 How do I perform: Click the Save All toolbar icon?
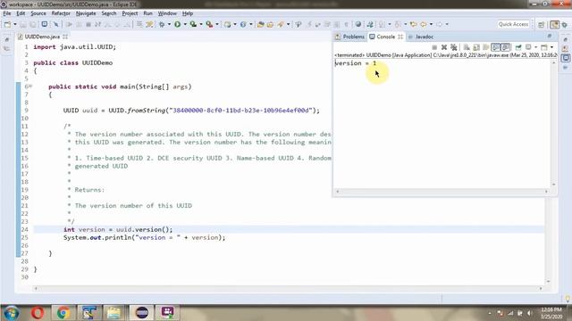33,24
